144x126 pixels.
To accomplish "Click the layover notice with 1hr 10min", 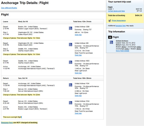I will point(21,54).
